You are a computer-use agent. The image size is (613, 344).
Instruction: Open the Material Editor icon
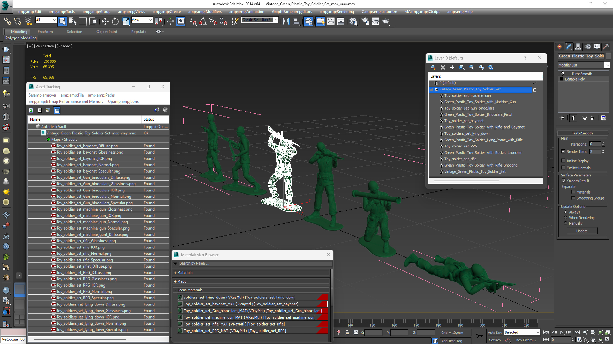tap(353, 21)
